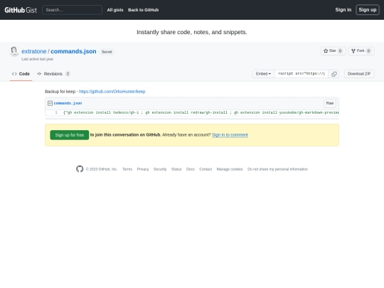Click Sign up for free button
384x288 pixels.
pos(69,135)
